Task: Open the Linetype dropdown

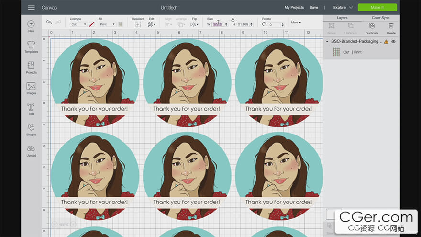Action: 78,24
